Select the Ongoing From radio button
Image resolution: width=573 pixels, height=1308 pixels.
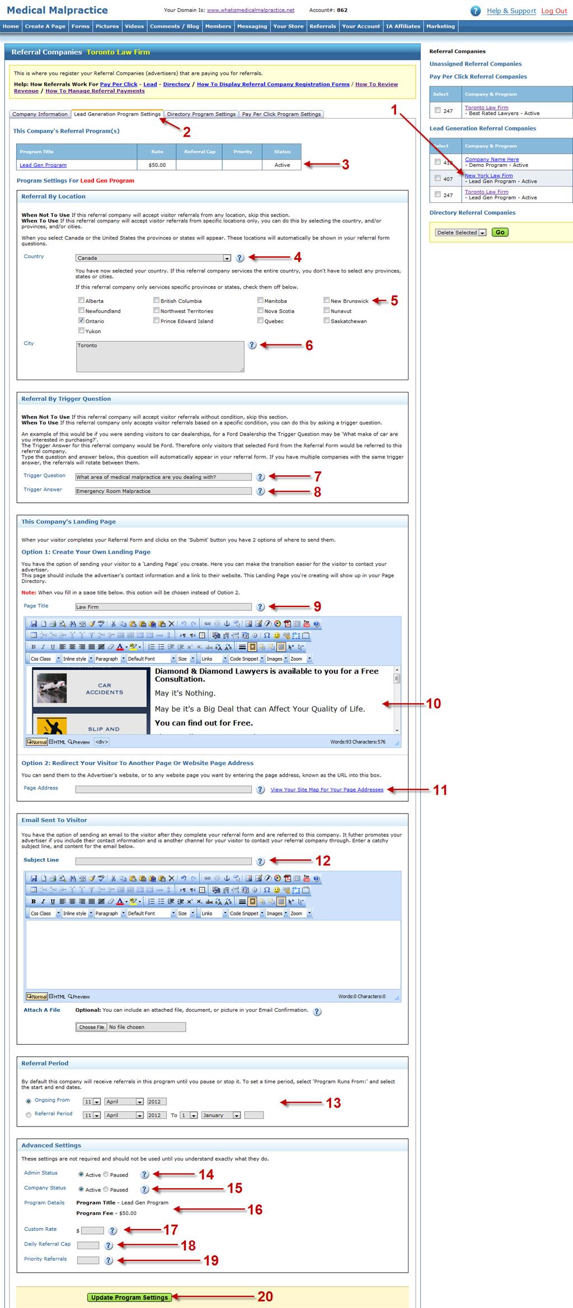pyautogui.click(x=29, y=1101)
